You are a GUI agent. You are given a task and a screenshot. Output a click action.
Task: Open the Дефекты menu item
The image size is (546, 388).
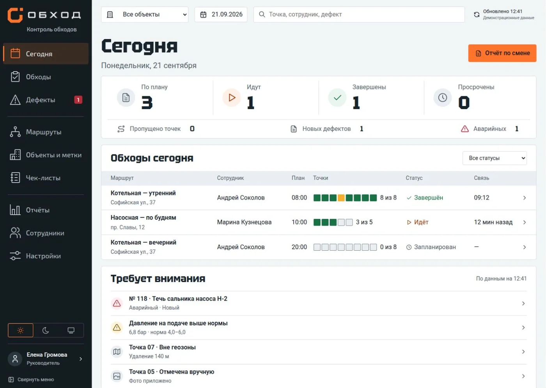(46, 100)
